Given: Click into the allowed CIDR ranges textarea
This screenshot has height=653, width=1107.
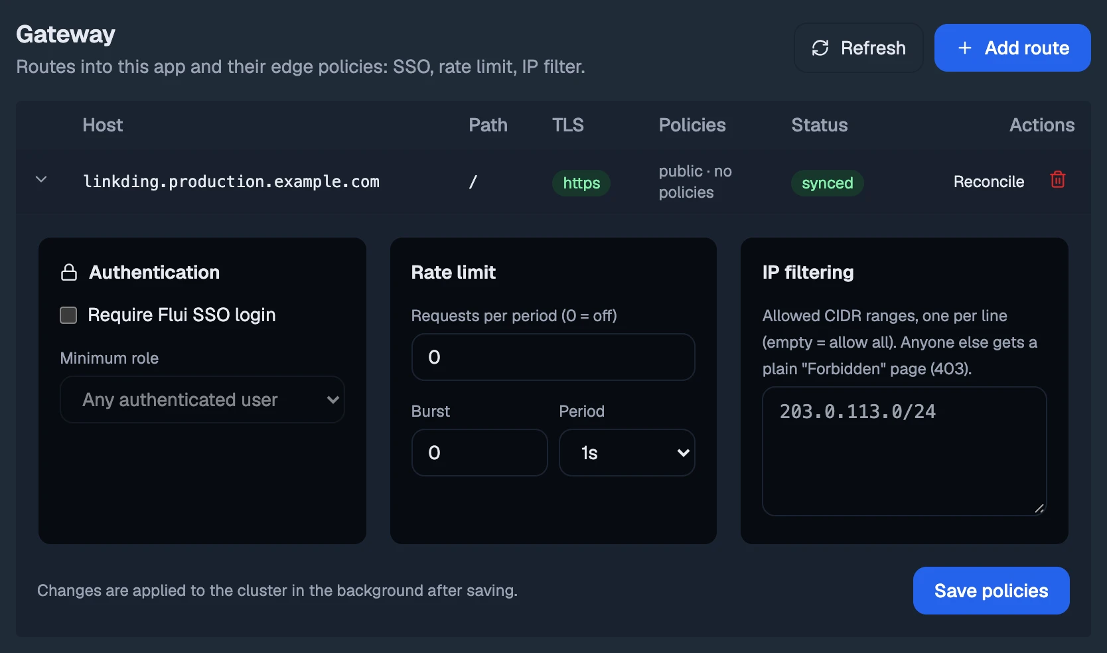Looking at the screenshot, I should tap(905, 451).
